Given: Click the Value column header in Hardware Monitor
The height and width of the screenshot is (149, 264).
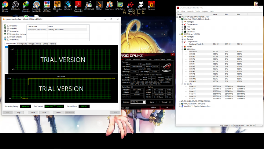Looking at the screenshot, I should click(218, 14).
